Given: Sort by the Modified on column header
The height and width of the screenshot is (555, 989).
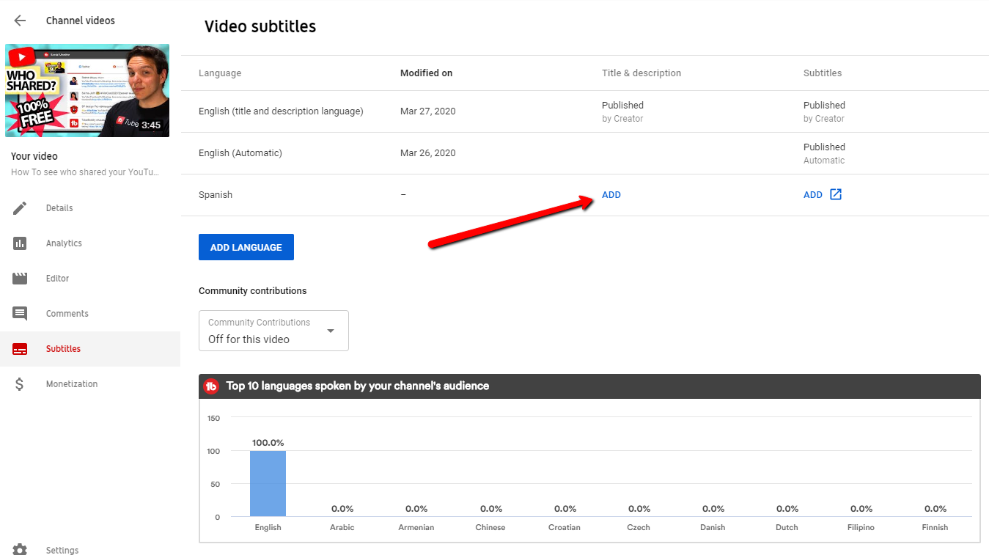Looking at the screenshot, I should (426, 73).
